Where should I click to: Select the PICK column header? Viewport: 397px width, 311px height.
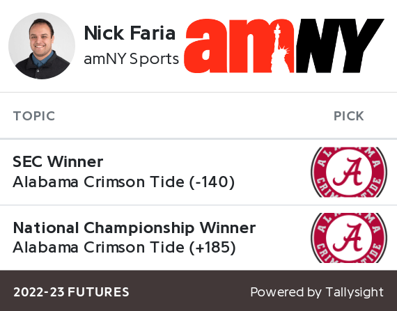click(349, 116)
